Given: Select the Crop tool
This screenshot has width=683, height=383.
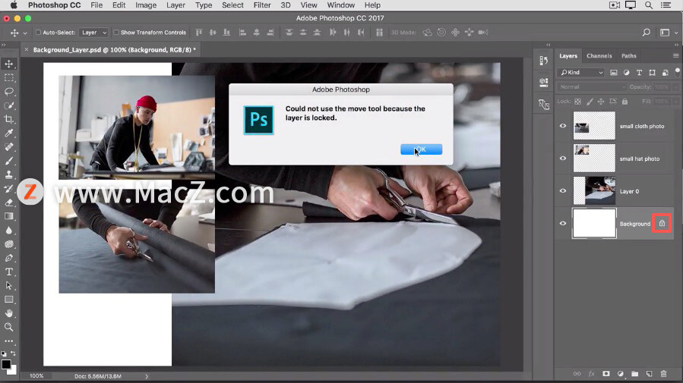Looking at the screenshot, I should 9,120.
